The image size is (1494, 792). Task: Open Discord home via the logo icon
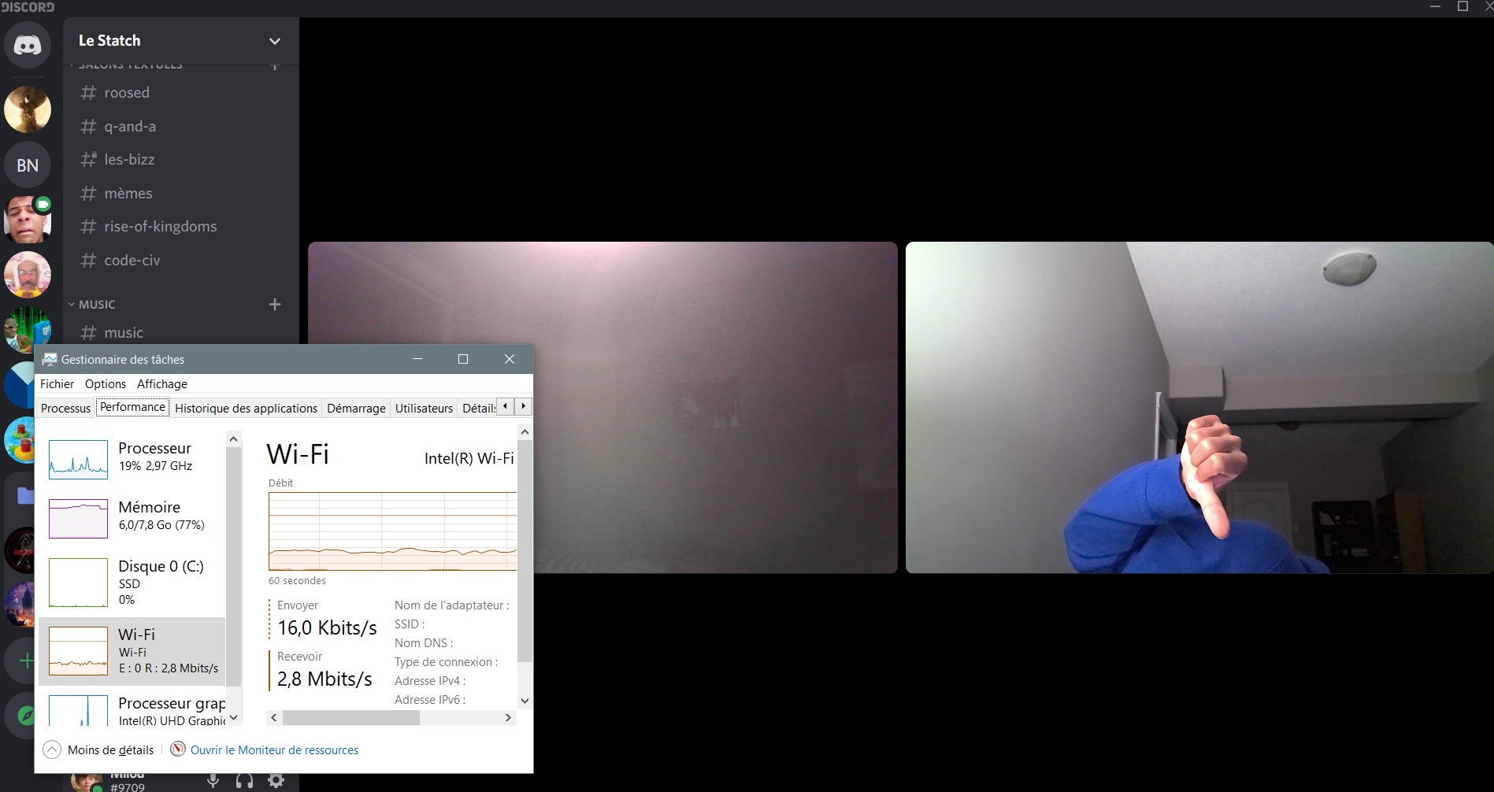(x=28, y=45)
